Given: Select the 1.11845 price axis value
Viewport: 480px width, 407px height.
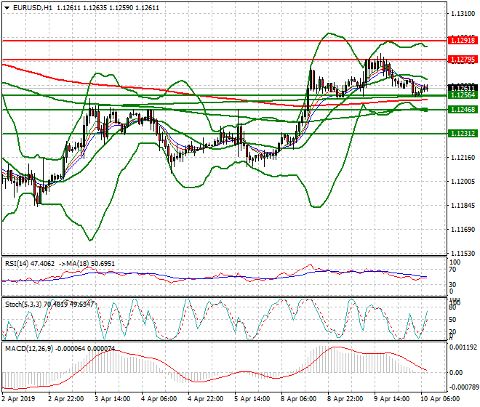Looking at the screenshot, I should 463,206.
